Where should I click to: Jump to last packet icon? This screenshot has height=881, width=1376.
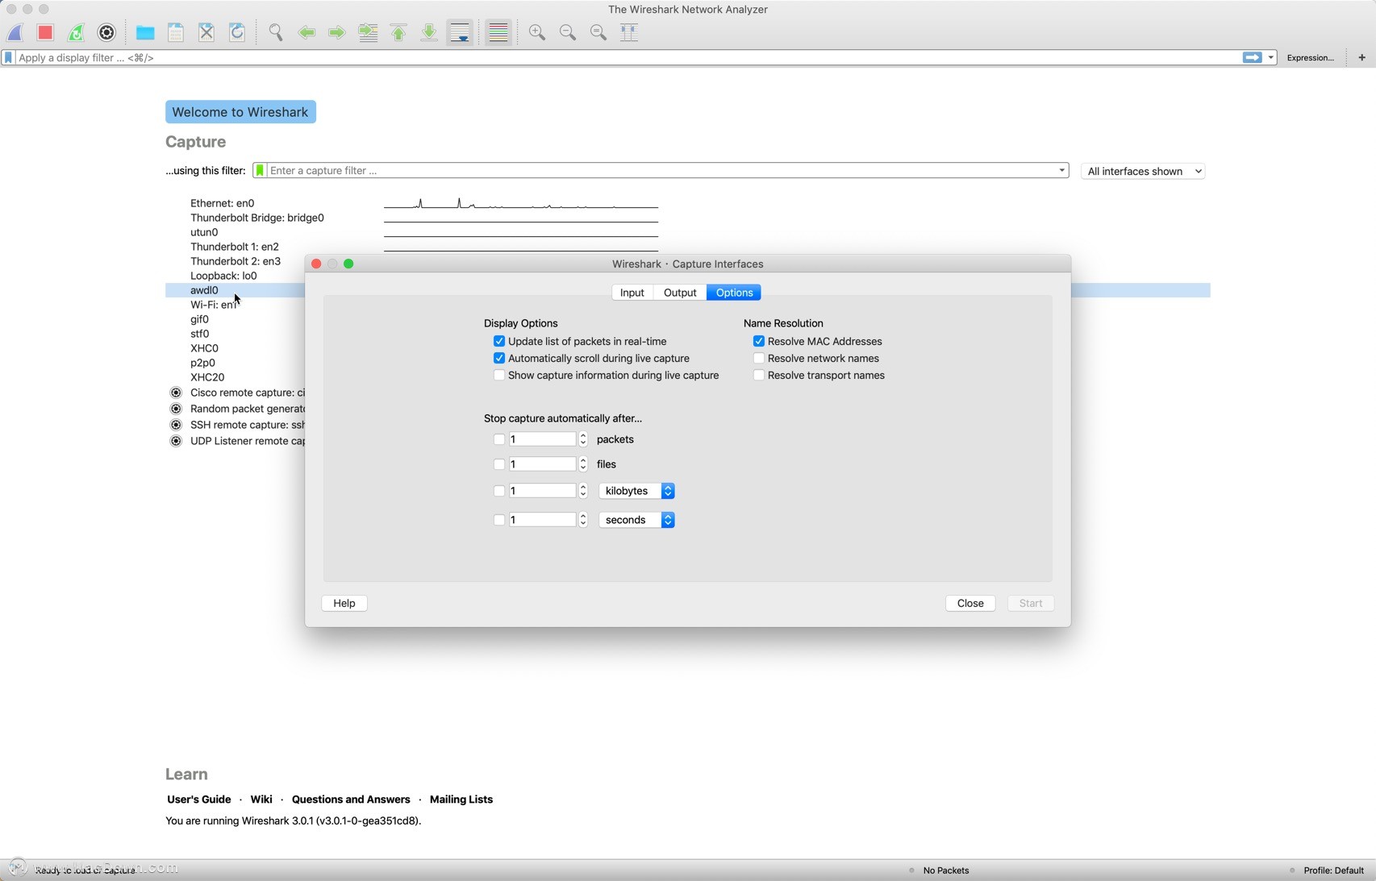tap(429, 32)
